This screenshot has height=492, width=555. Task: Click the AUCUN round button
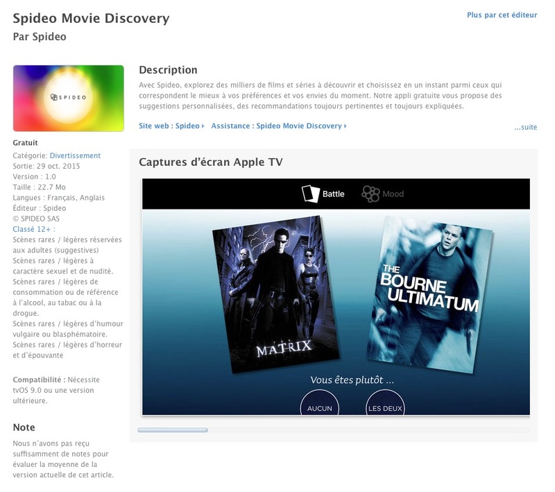click(x=320, y=403)
